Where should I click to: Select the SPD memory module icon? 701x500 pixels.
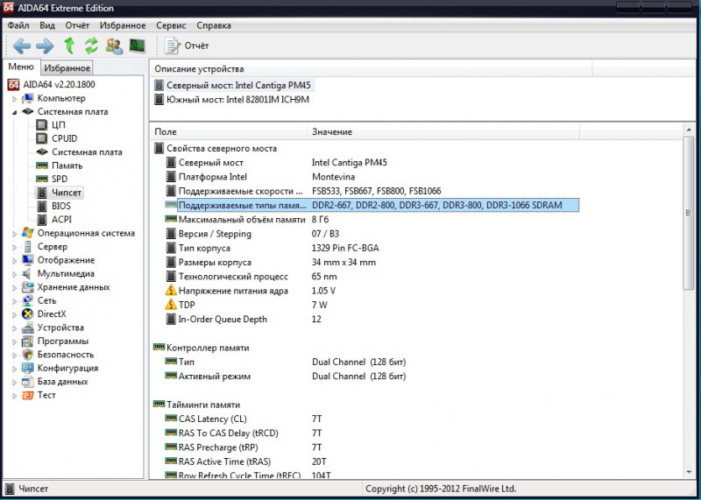(x=42, y=180)
